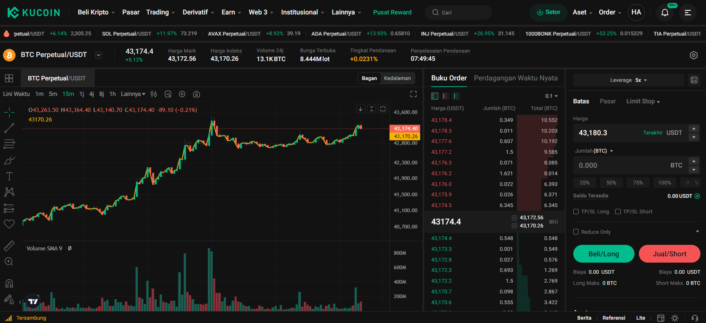Enable TP/SL Long checkbox
This screenshot has width=706, height=323.
pyautogui.click(x=576, y=212)
